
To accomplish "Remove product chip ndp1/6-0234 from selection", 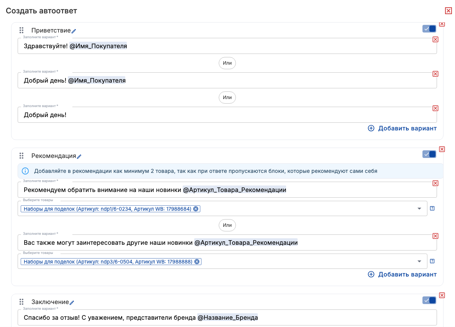I will coord(196,209).
